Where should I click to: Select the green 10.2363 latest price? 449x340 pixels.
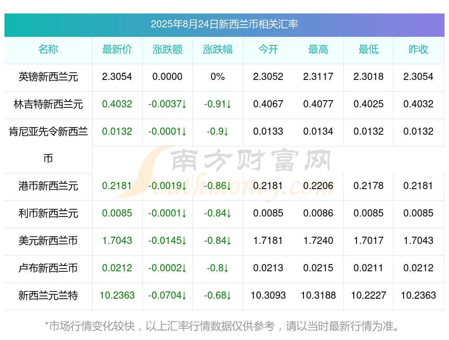click(117, 295)
